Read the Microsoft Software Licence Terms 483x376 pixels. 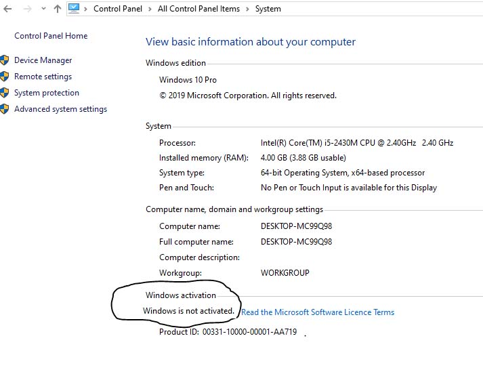tap(318, 312)
